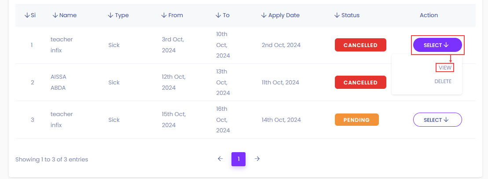
Task: Open SELECT dropdown for first row
Action: click(437, 45)
